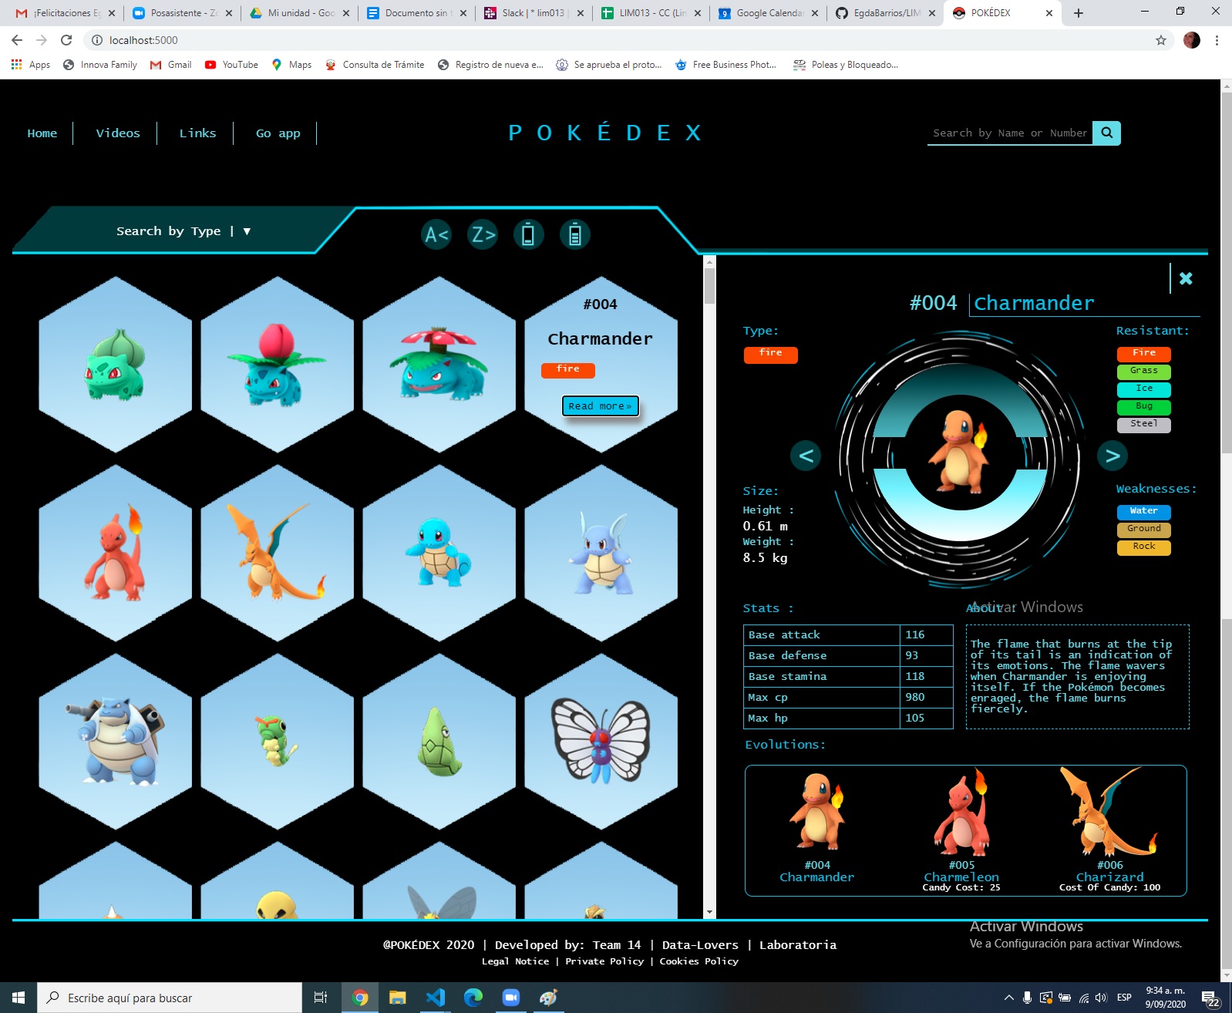Image resolution: width=1232 pixels, height=1013 pixels.
Task: Open the Maps bookmark
Action: point(291,65)
